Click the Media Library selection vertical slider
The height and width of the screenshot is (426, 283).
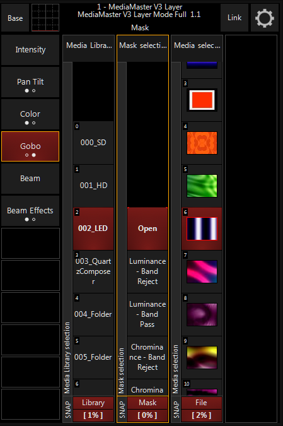67,228
